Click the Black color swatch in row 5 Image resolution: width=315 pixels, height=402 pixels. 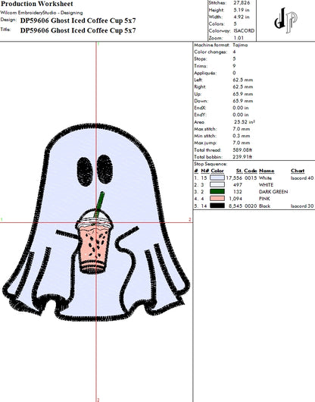click(217, 206)
